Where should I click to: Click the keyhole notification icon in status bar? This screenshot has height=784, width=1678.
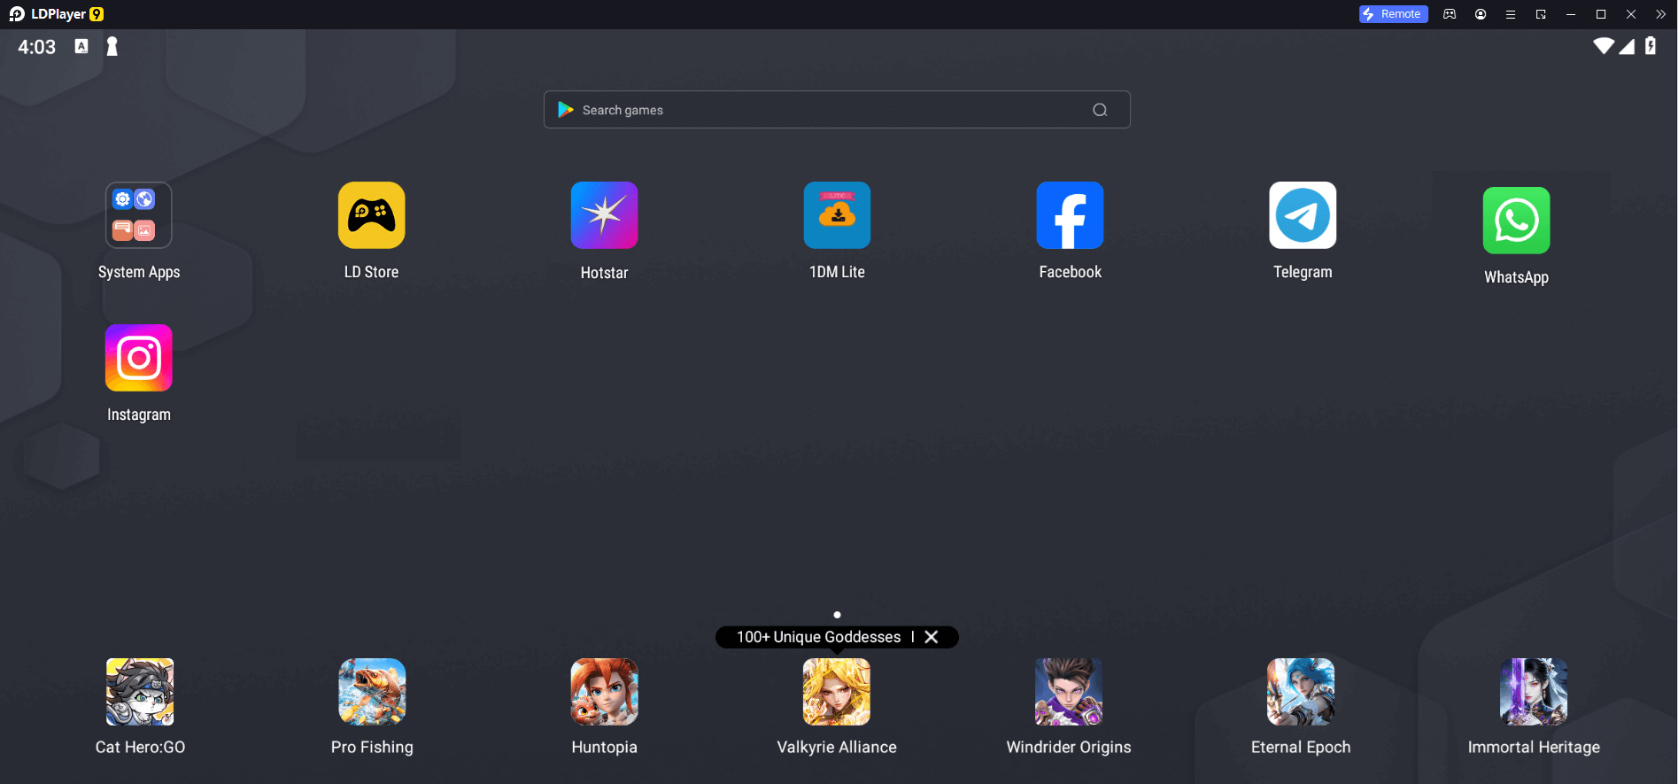(112, 46)
